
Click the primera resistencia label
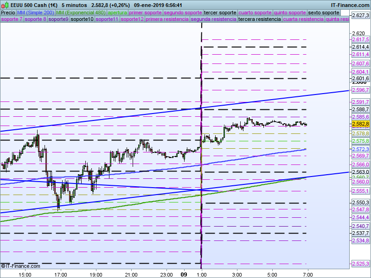click(167, 19)
